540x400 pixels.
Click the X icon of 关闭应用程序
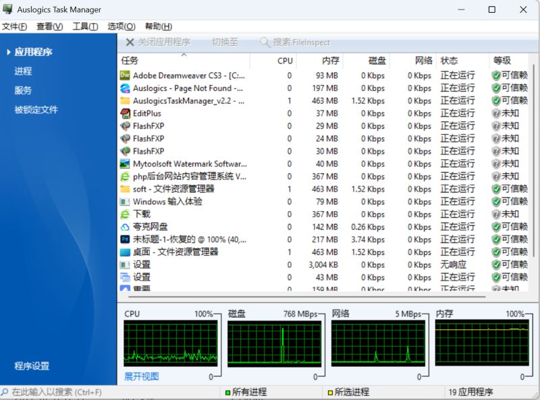click(x=130, y=42)
